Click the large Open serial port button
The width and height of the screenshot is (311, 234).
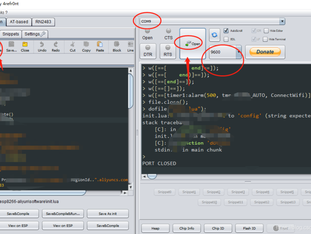(x=192, y=44)
